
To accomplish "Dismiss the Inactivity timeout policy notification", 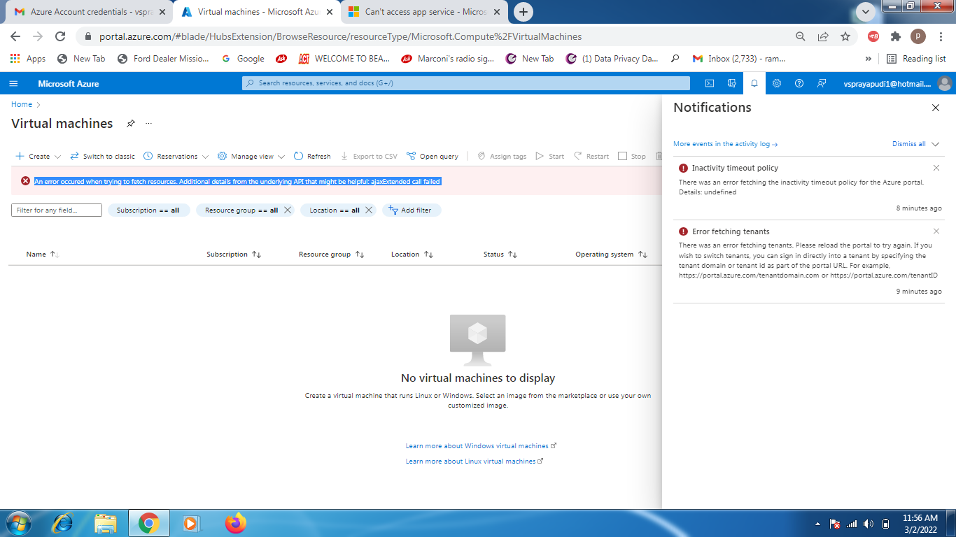I will (x=936, y=168).
